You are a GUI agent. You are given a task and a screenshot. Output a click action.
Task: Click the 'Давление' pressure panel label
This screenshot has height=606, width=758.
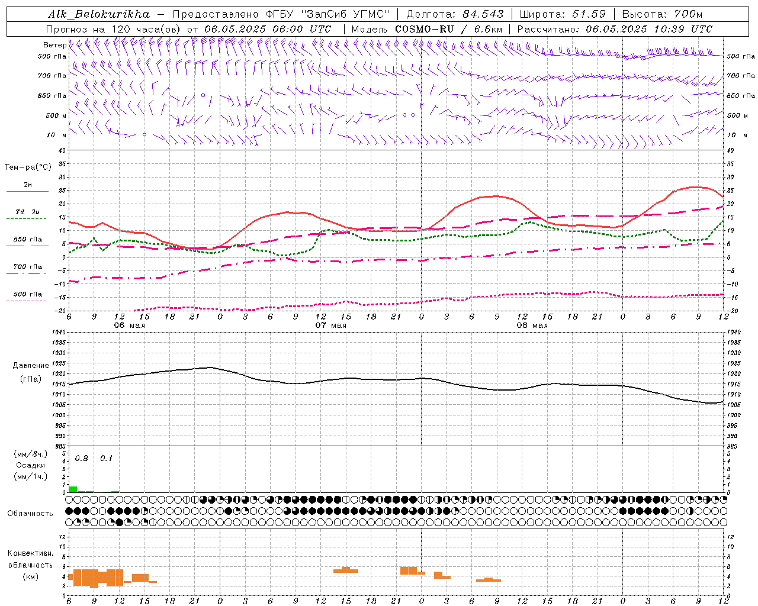pyautogui.click(x=31, y=366)
